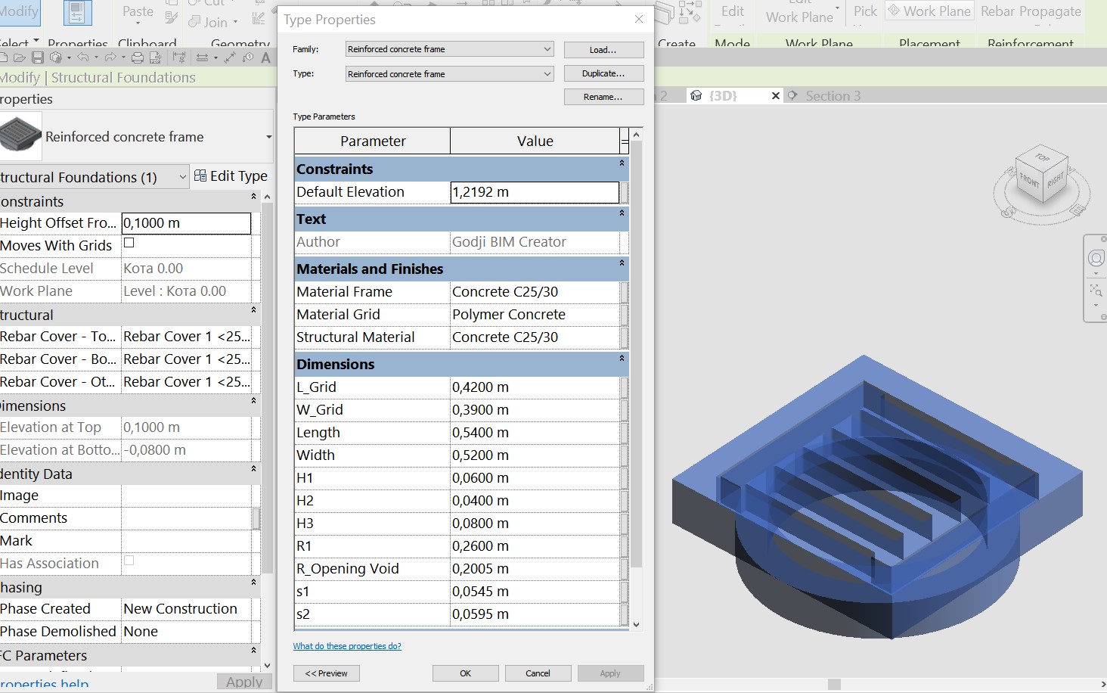The height and width of the screenshot is (693, 1107).
Task: Export to PDF using the PDF icon
Action: point(155,57)
